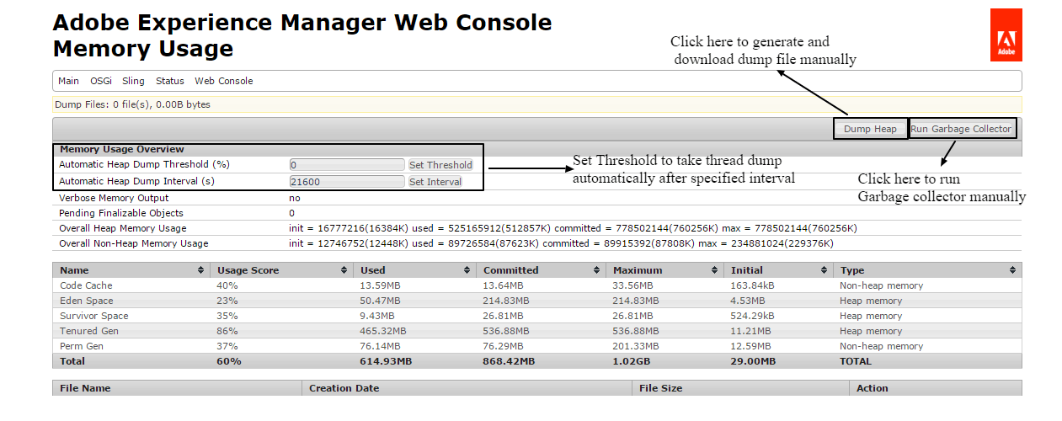This screenshot has height=421, width=1062.
Task: Select the Code Cache row name
Action: (86, 285)
